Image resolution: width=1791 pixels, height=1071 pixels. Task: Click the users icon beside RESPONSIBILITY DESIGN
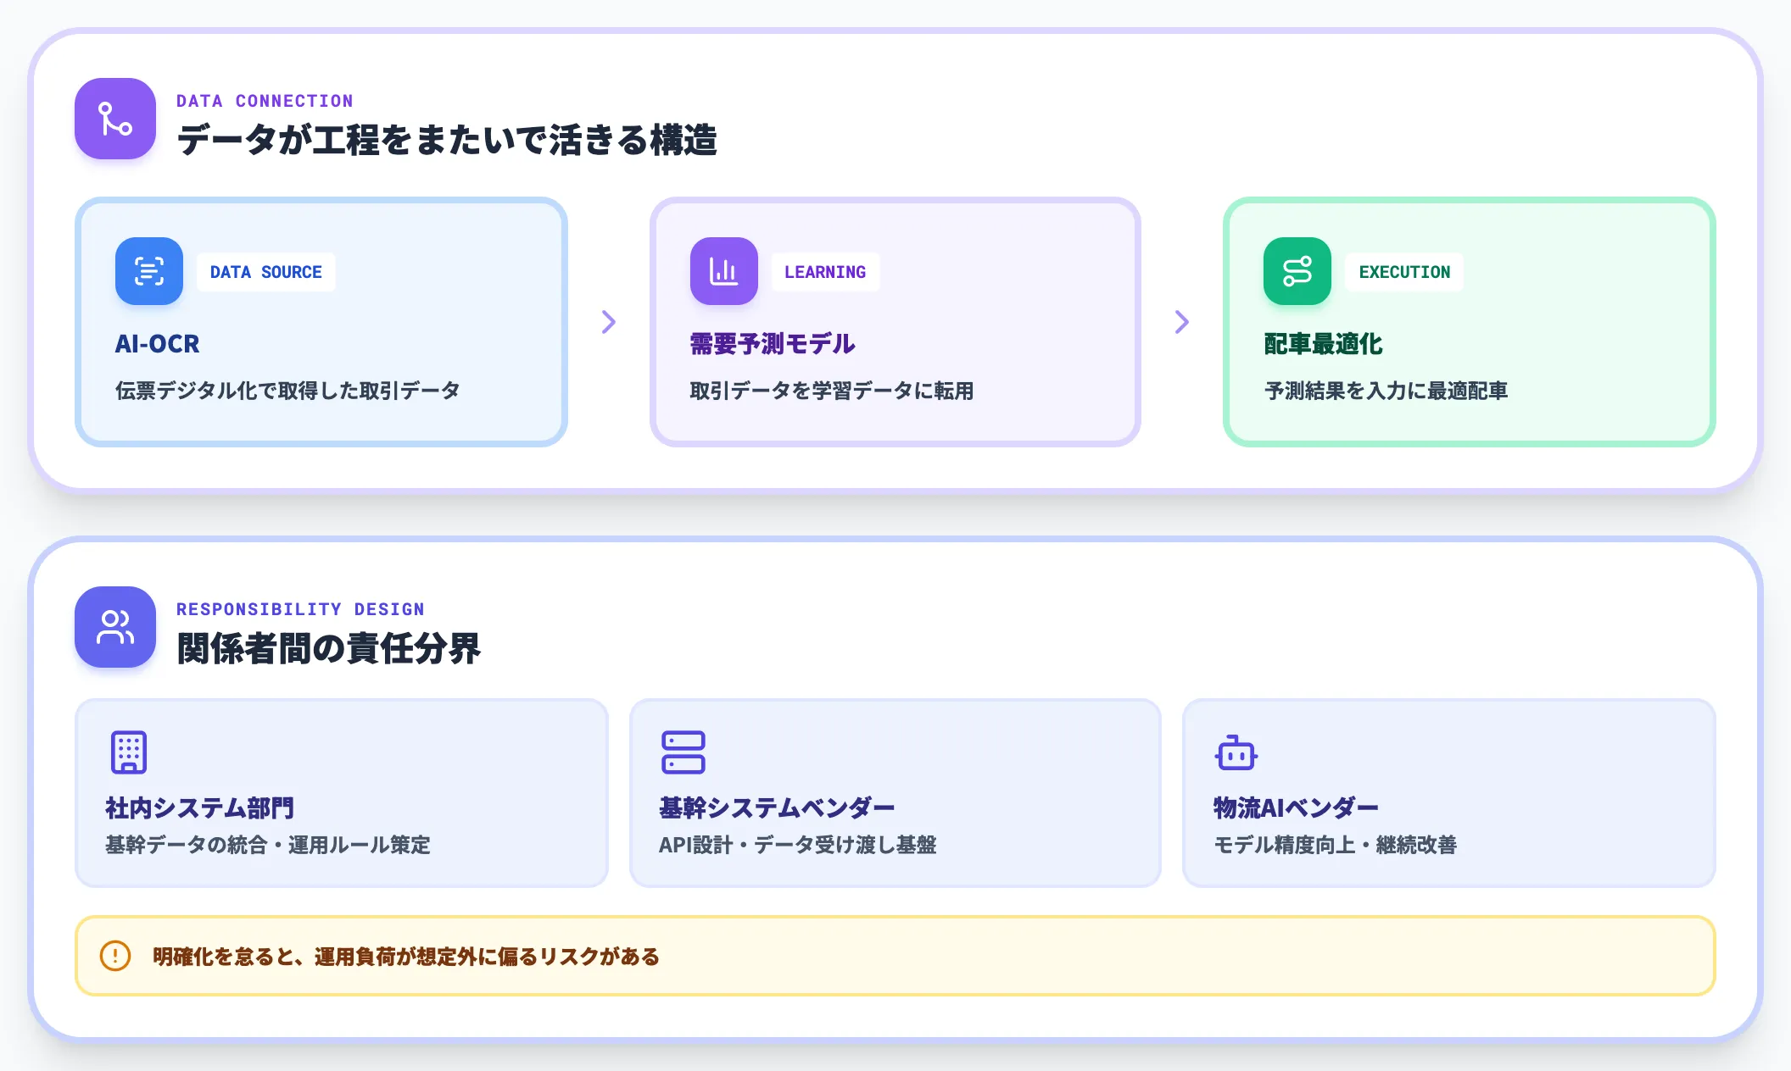point(115,627)
